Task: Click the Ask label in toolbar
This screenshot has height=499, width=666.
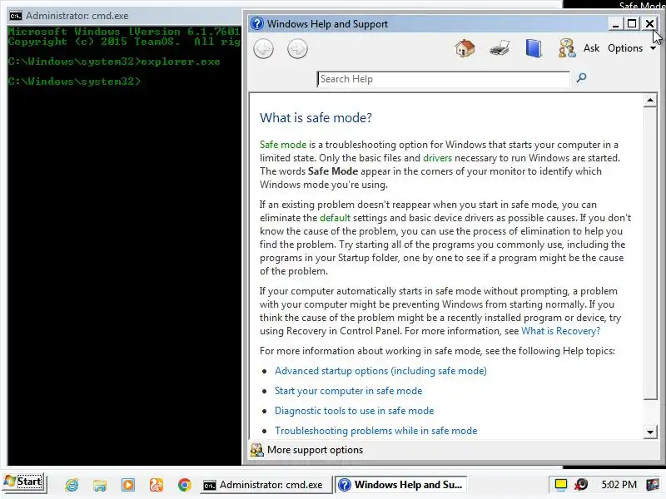Action: pyautogui.click(x=591, y=48)
